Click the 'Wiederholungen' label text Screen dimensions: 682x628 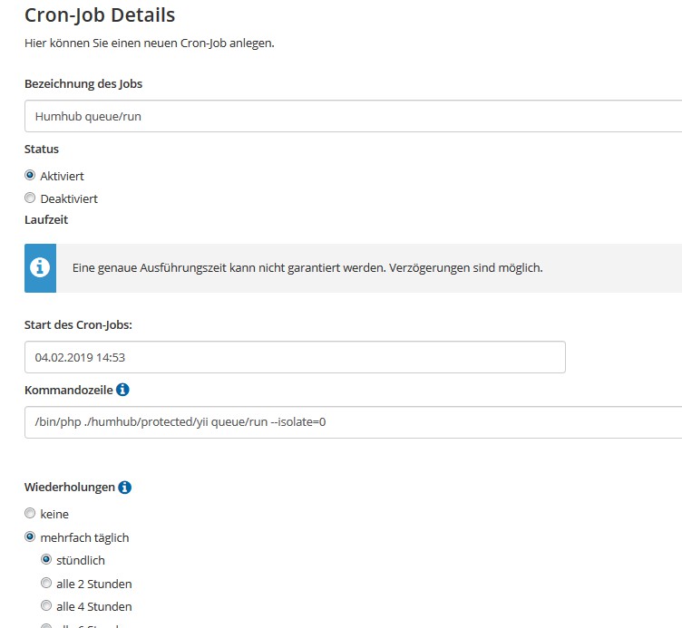coord(70,488)
